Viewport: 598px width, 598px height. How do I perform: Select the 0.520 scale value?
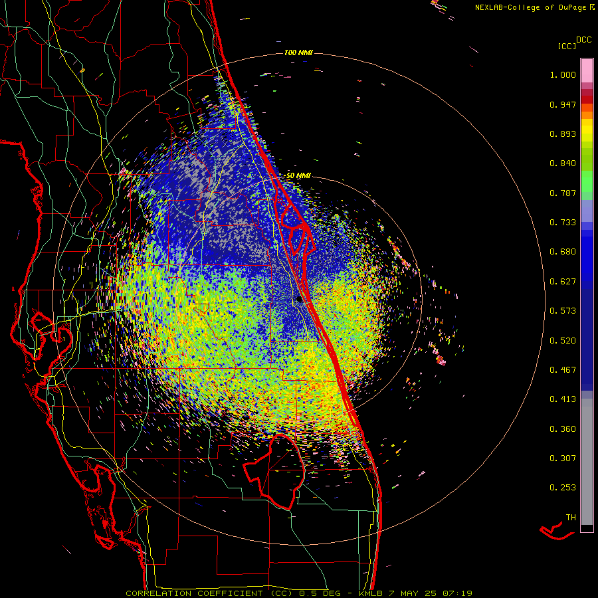(563, 341)
